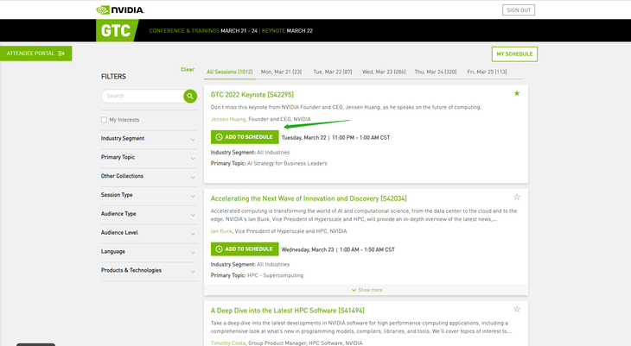Expand the Industry Segment filter
This screenshot has width=631, height=346.
(149, 139)
